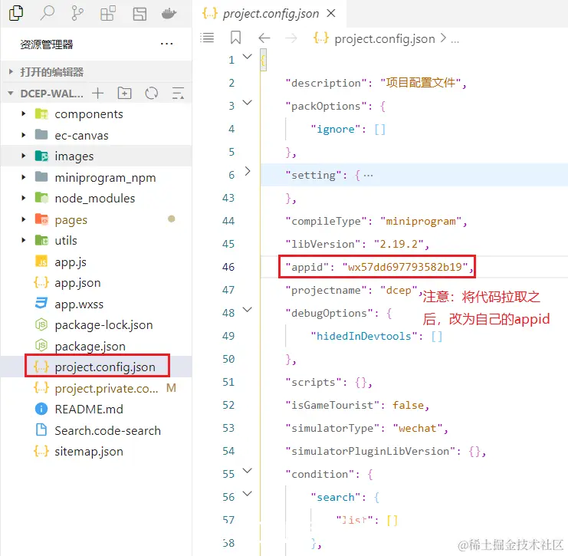Click the New File plus icon
This screenshot has height=556, width=568.
(98, 93)
